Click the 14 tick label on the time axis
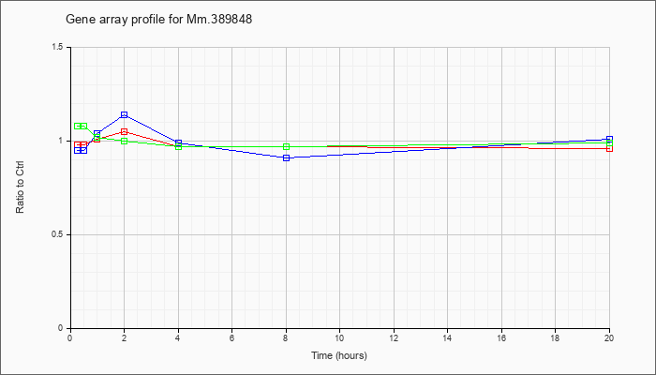Screen dimensions: 656x375 [x=447, y=337]
